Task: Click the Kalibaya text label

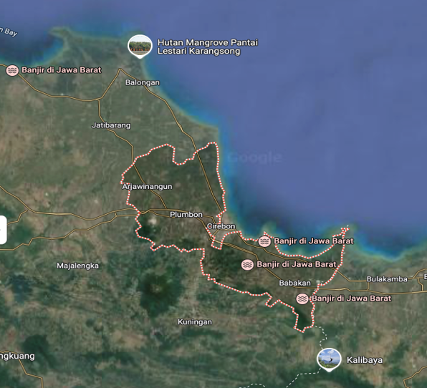Action: click(365, 360)
